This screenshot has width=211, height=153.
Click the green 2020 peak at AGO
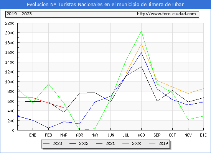(141, 31)
